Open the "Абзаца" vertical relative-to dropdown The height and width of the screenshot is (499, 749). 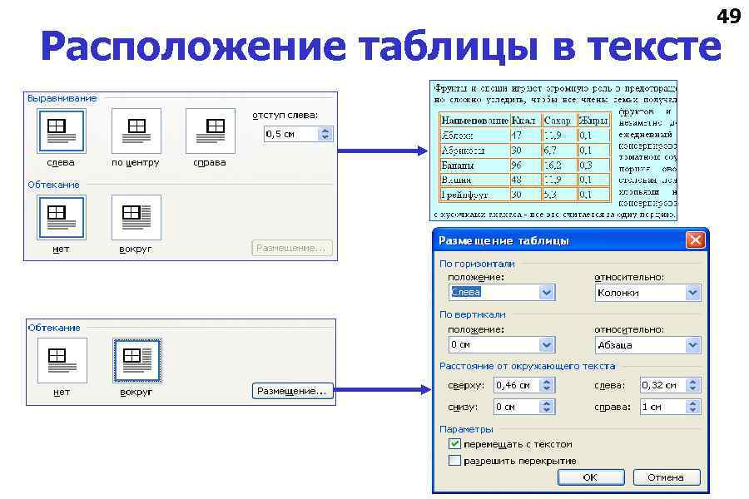692,344
